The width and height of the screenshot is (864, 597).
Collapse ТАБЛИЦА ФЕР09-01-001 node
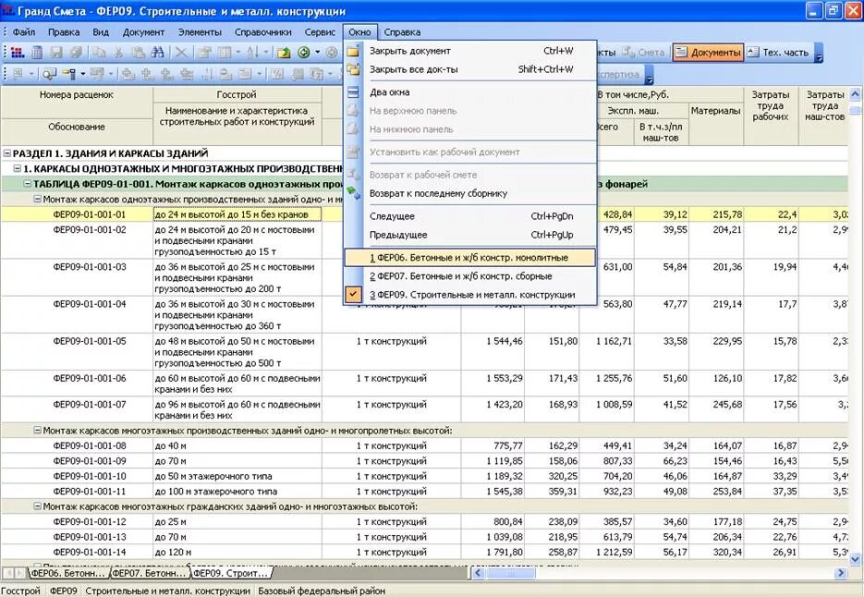click(28, 184)
